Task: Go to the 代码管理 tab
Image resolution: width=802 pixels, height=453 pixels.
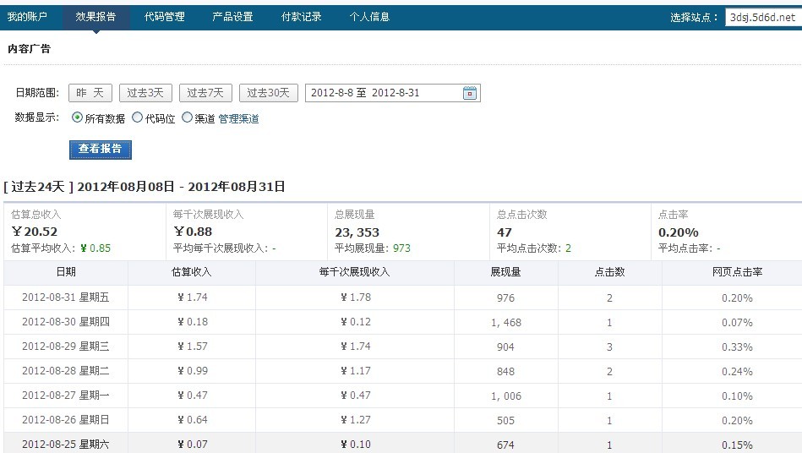Action: pyautogui.click(x=164, y=17)
